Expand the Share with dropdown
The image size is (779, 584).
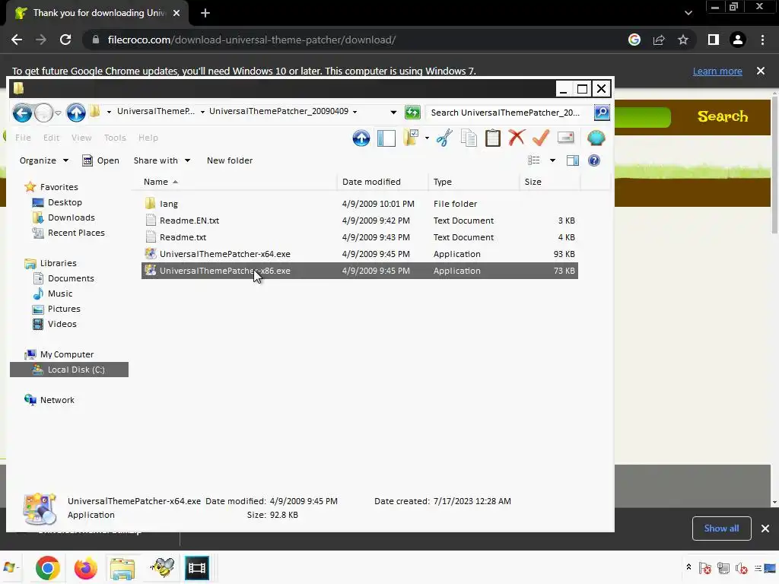click(161, 160)
